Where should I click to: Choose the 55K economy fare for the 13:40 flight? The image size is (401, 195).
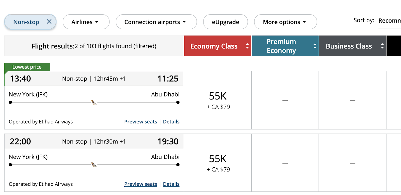218,100
